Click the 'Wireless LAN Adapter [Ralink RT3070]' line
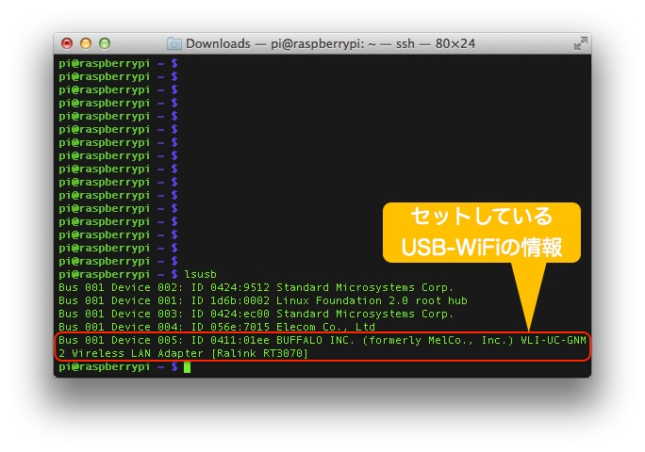645x452 pixels. [x=183, y=353]
